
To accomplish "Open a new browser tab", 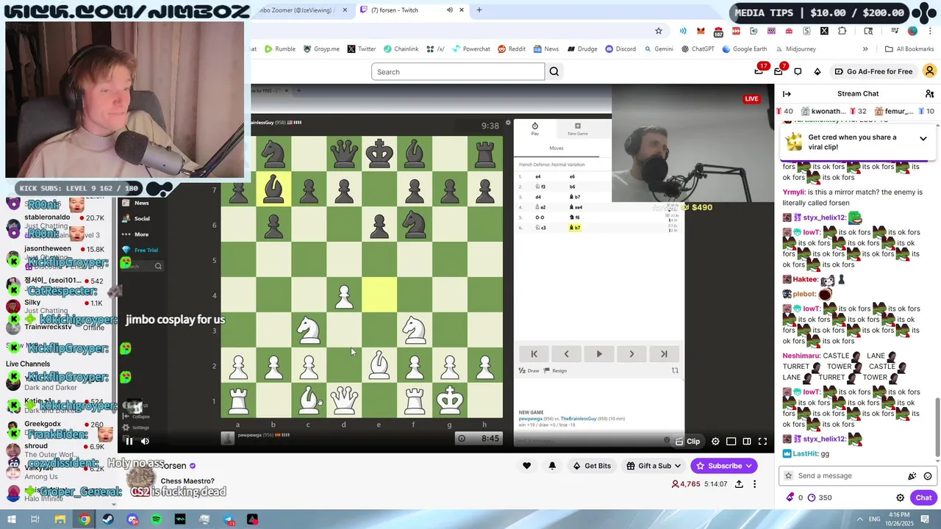I will (x=479, y=10).
